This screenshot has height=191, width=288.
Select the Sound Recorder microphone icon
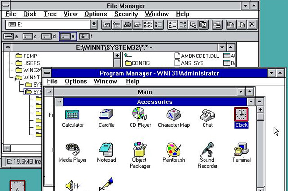pos(207,149)
